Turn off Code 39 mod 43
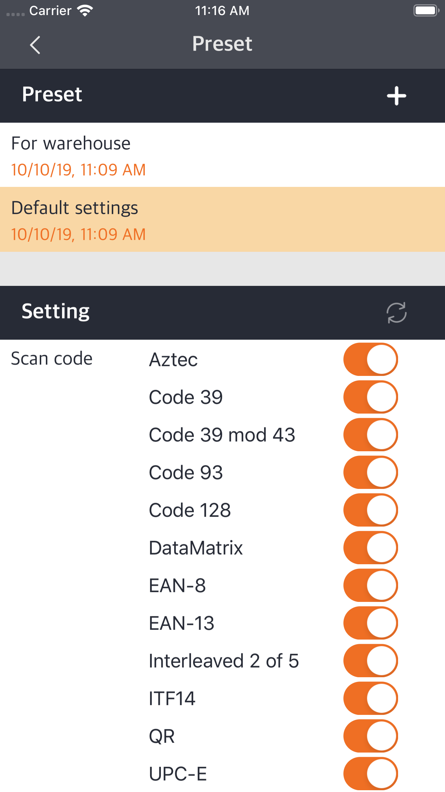445x792 pixels. (x=370, y=435)
